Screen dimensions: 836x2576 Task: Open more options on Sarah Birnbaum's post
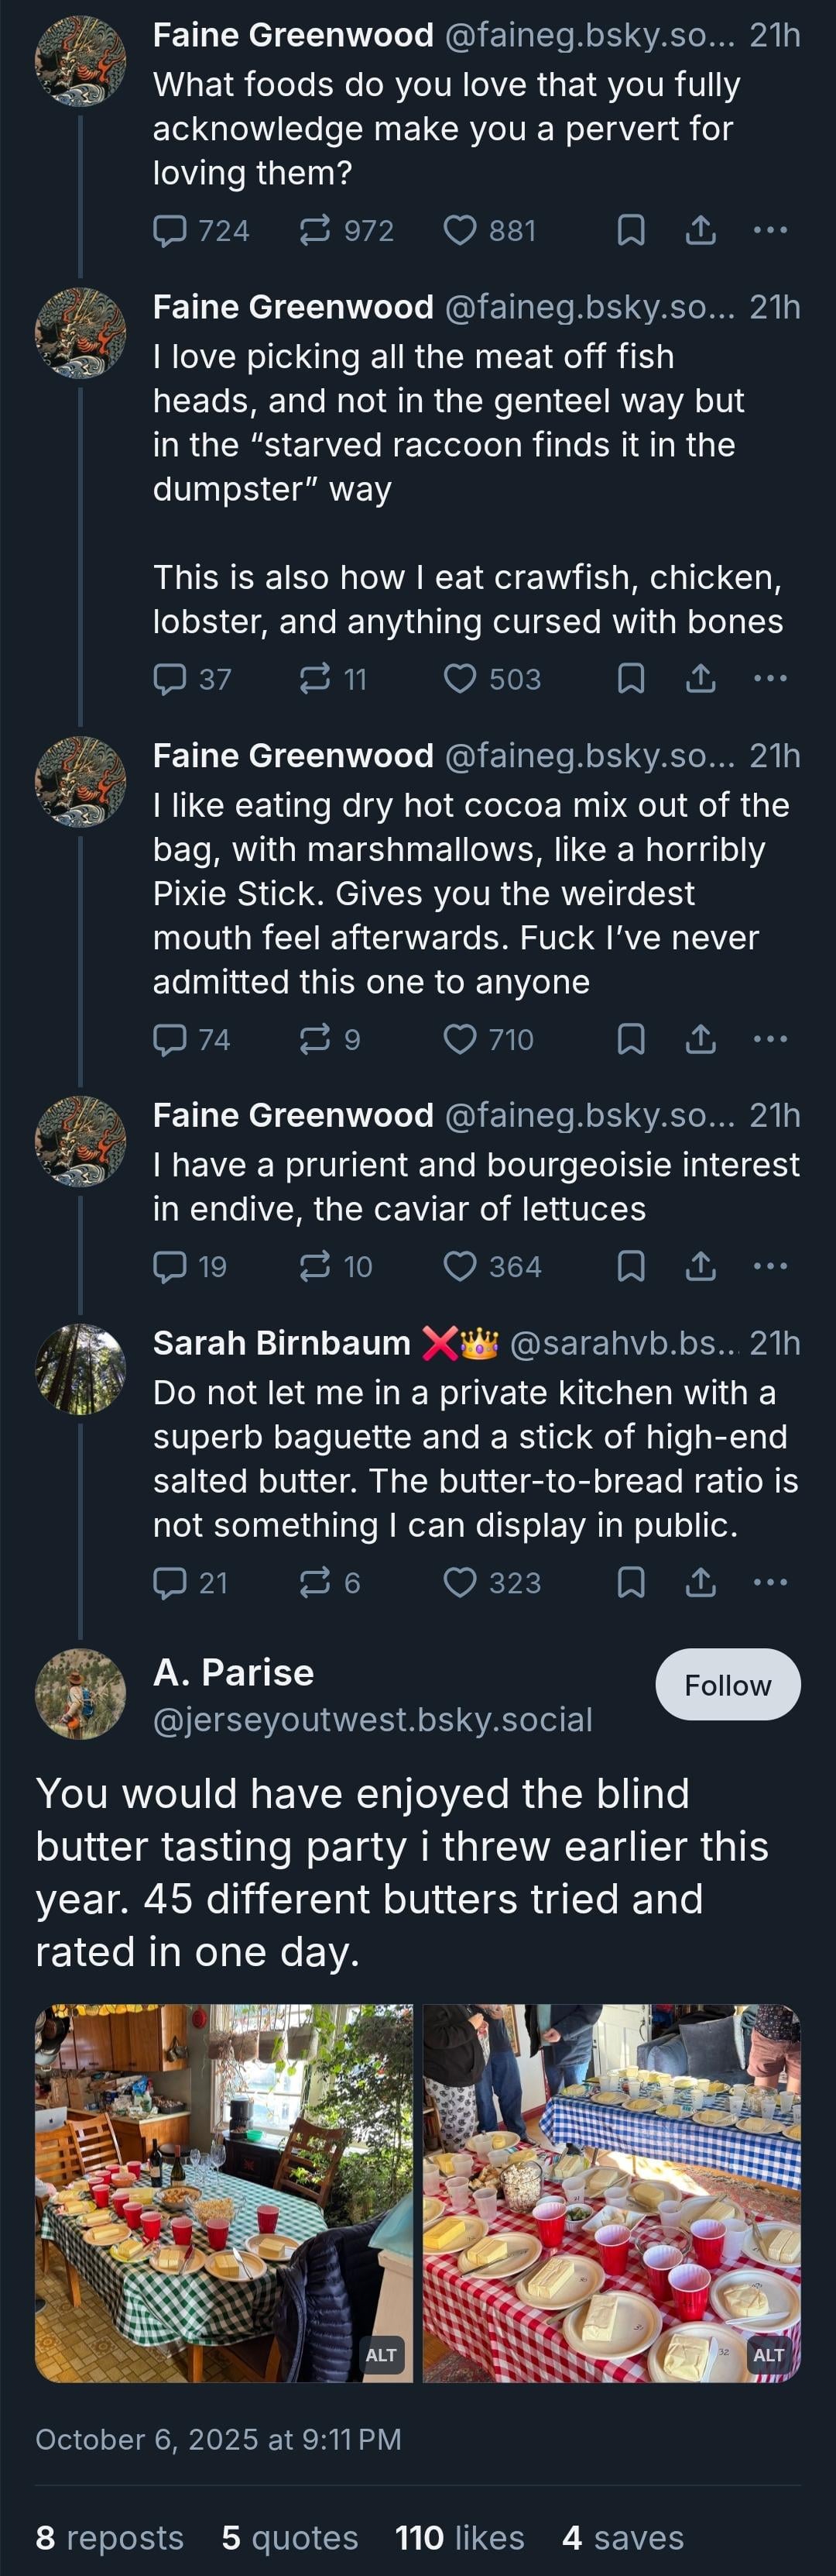click(770, 1582)
